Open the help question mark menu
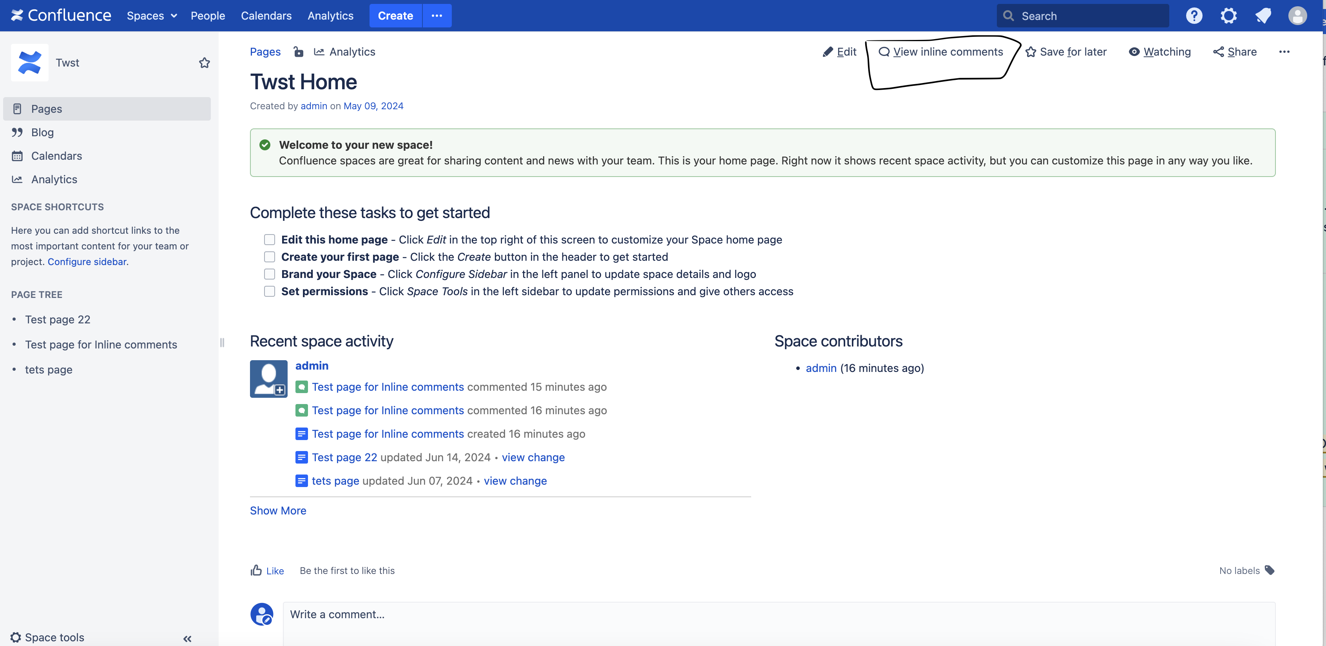 [1194, 16]
